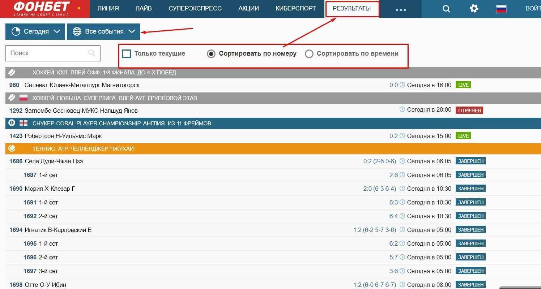Click the magnifier icon inside the search box
This screenshot has width=541, height=289.
(91, 53)
